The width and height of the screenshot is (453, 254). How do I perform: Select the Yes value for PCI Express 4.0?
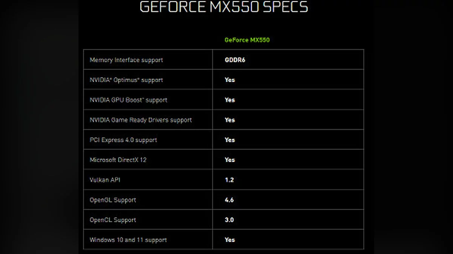pyautogui.click(x=230, y=140)
